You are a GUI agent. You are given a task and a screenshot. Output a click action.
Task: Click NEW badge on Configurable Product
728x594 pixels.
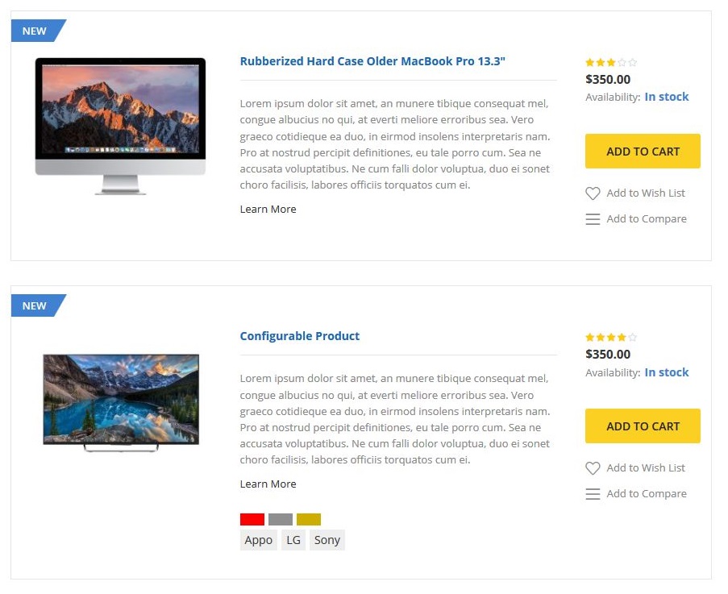[x=35, y=305]
